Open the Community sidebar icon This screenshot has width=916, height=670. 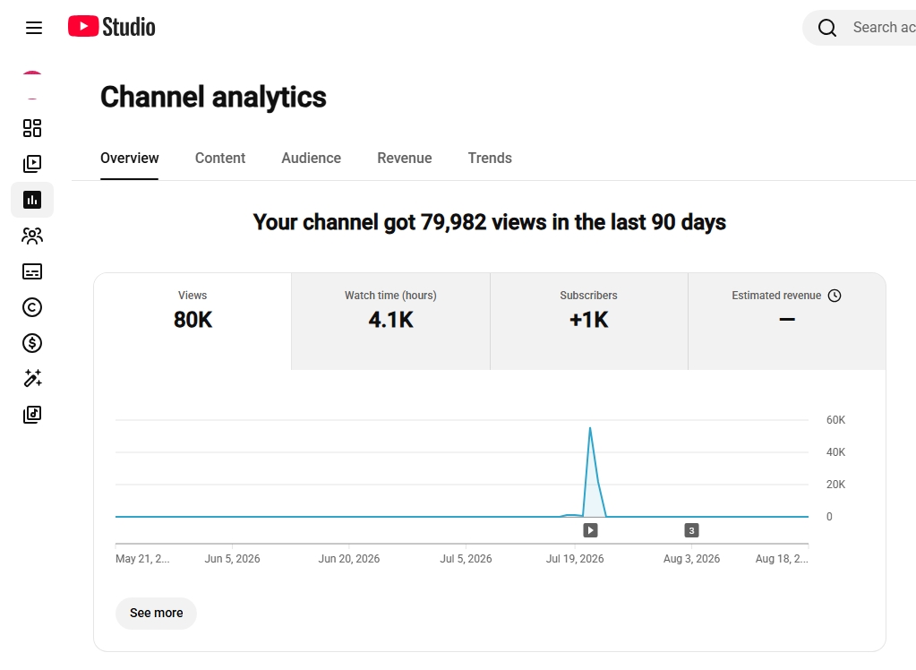32,236
